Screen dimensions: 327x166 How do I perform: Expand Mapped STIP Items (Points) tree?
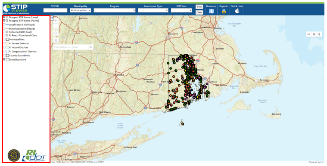[x=7, y=21]
